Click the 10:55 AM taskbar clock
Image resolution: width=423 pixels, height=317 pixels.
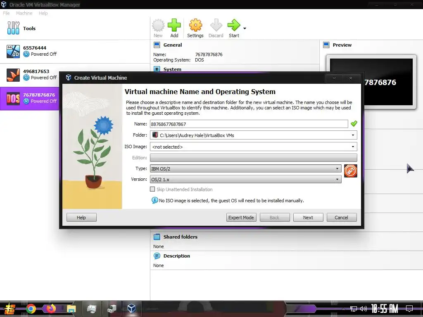385,309
